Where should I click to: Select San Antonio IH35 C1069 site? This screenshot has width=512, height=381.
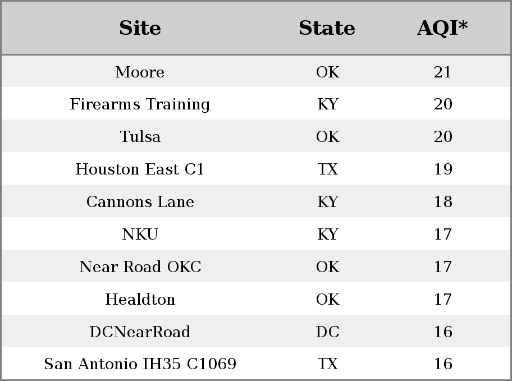tap(140, 364)
